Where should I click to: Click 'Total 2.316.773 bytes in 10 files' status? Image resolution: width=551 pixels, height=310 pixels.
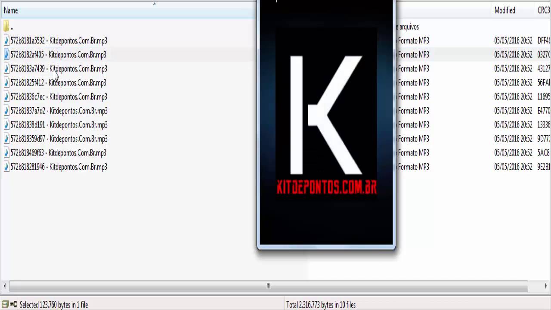[321, 305]
